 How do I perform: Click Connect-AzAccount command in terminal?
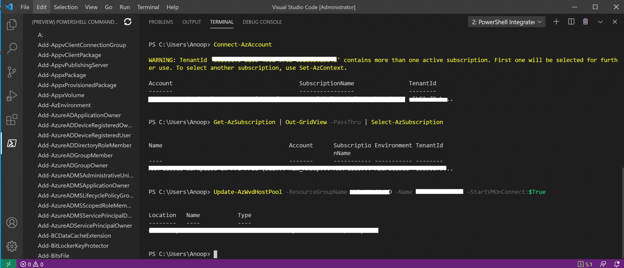point(243,44)
